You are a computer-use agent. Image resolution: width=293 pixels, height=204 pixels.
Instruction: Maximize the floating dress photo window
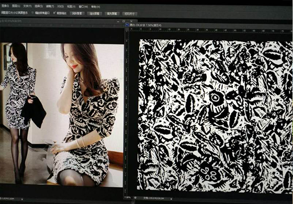click(123, 21)
